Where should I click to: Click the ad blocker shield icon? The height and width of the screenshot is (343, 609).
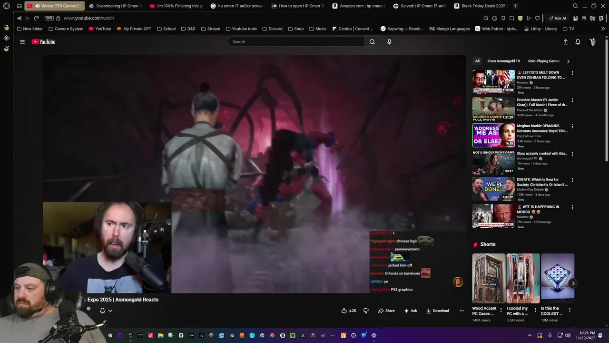click(520, 18)
